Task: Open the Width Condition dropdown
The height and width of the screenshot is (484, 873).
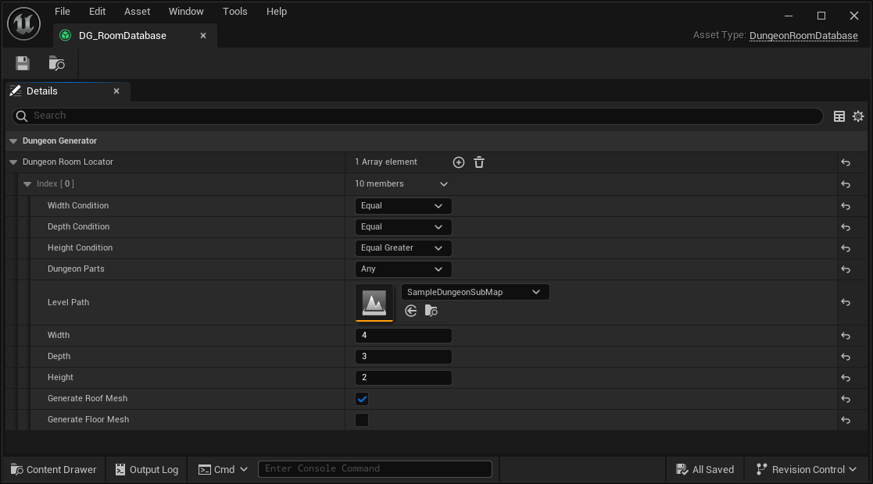Action: (x=403, y=206)
